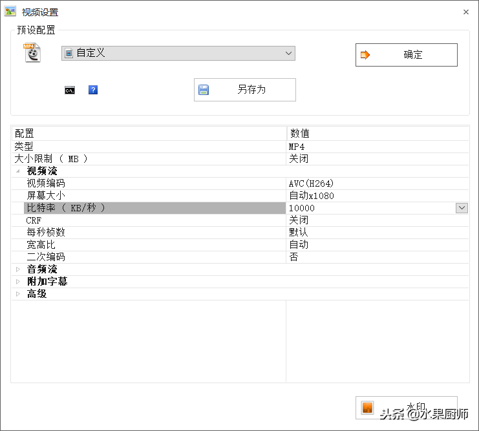Click the size limit 关闭 value
Viewport: 479px width, 431px height.
tap(299, 159)
